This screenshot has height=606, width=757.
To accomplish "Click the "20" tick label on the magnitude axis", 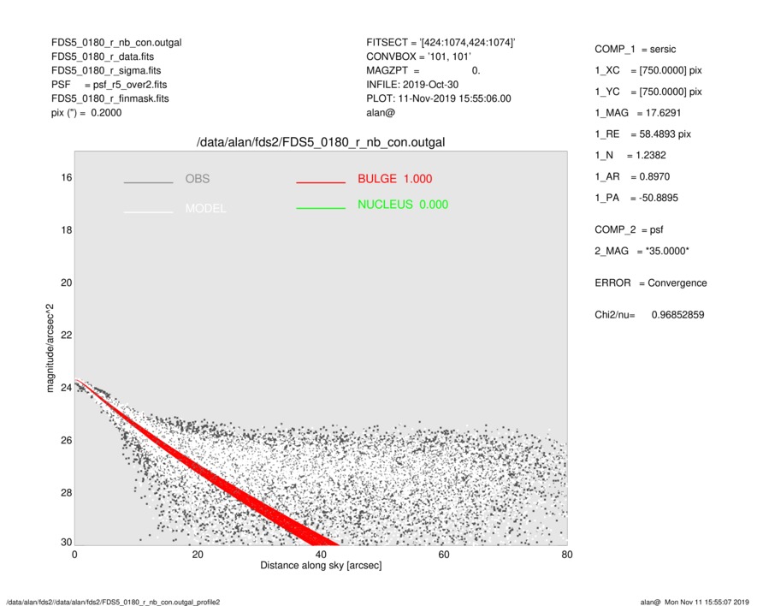I will coord(67,282).
